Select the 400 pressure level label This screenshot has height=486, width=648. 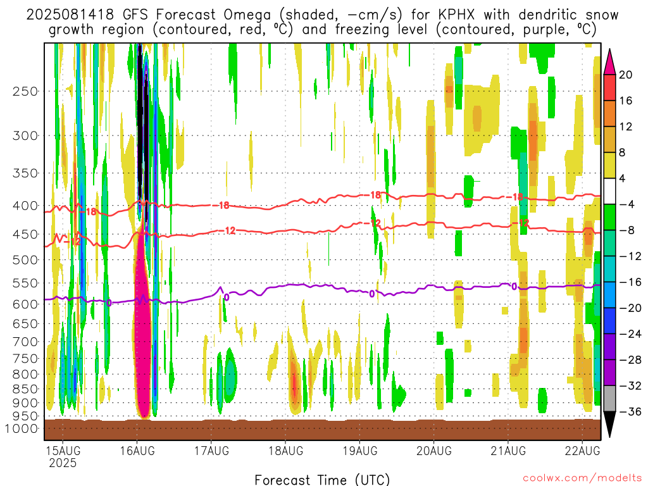tap(25, 206)
